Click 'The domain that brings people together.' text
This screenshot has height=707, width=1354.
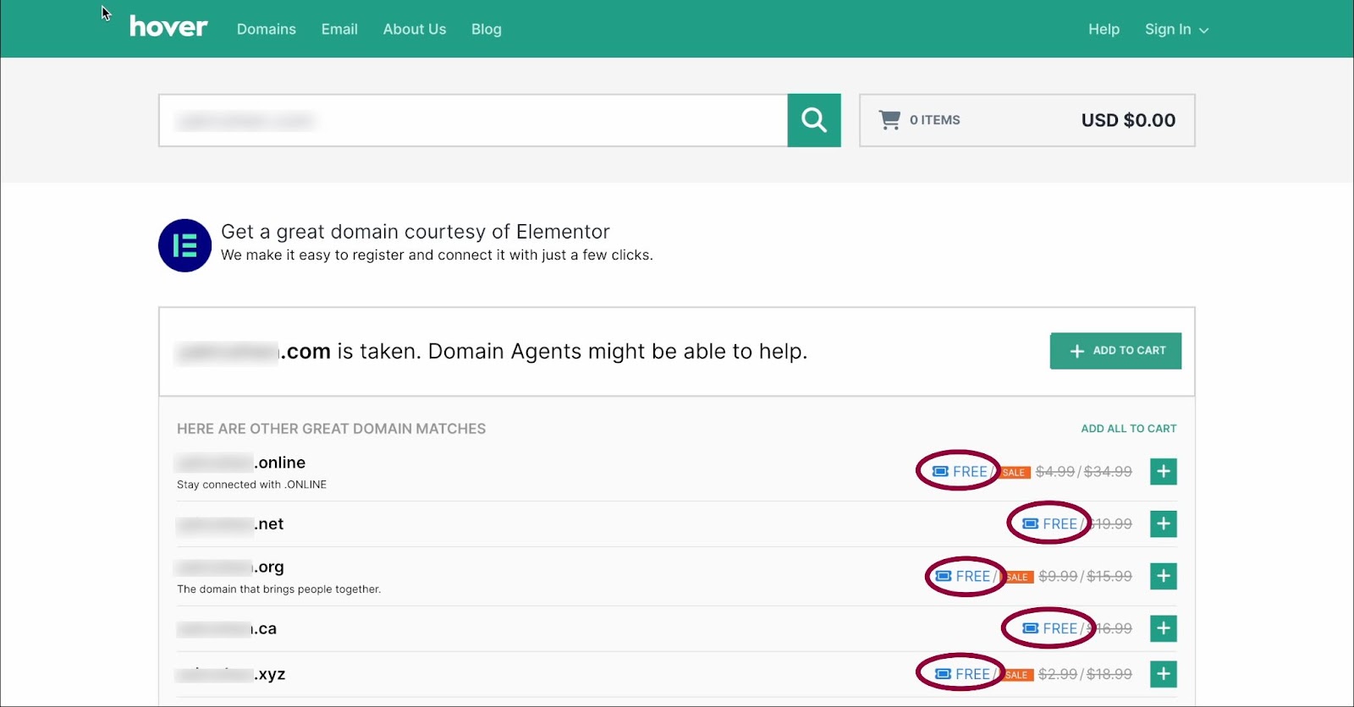(278, 589)
